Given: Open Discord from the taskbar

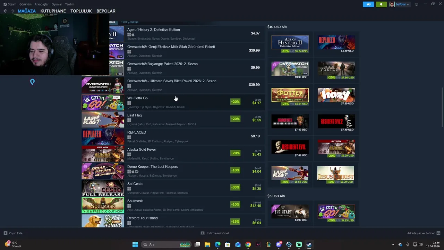Looking at the screenshot, I should [x=279, y=244].
